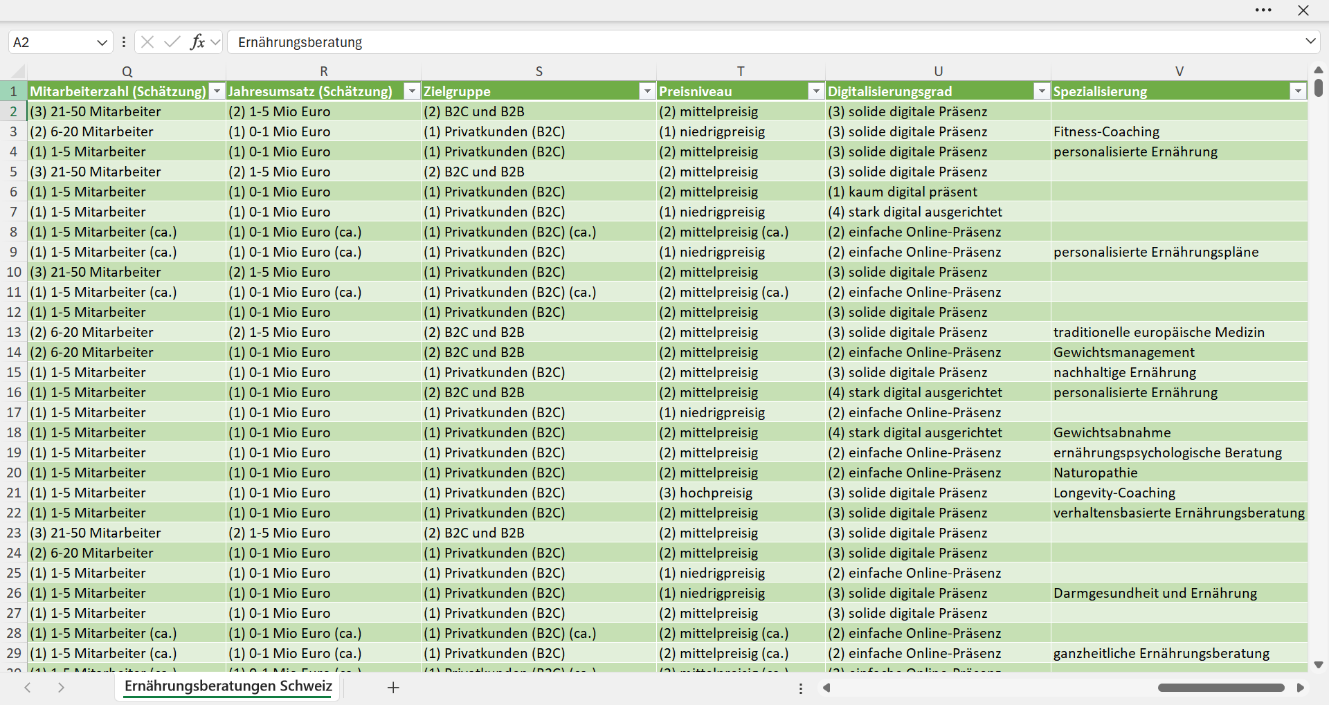Select column U header
The image size is (1329, 705).
coord(938,71)
